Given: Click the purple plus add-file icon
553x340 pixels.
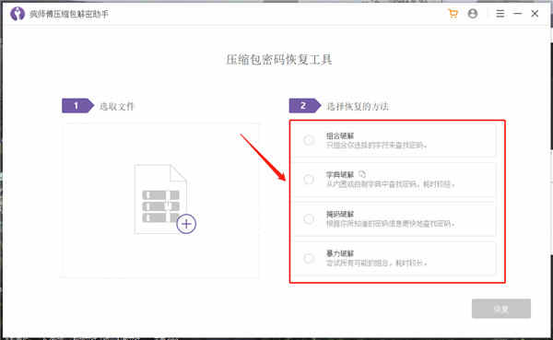Looking at the screenshot, I should click(x=186, y=224).
